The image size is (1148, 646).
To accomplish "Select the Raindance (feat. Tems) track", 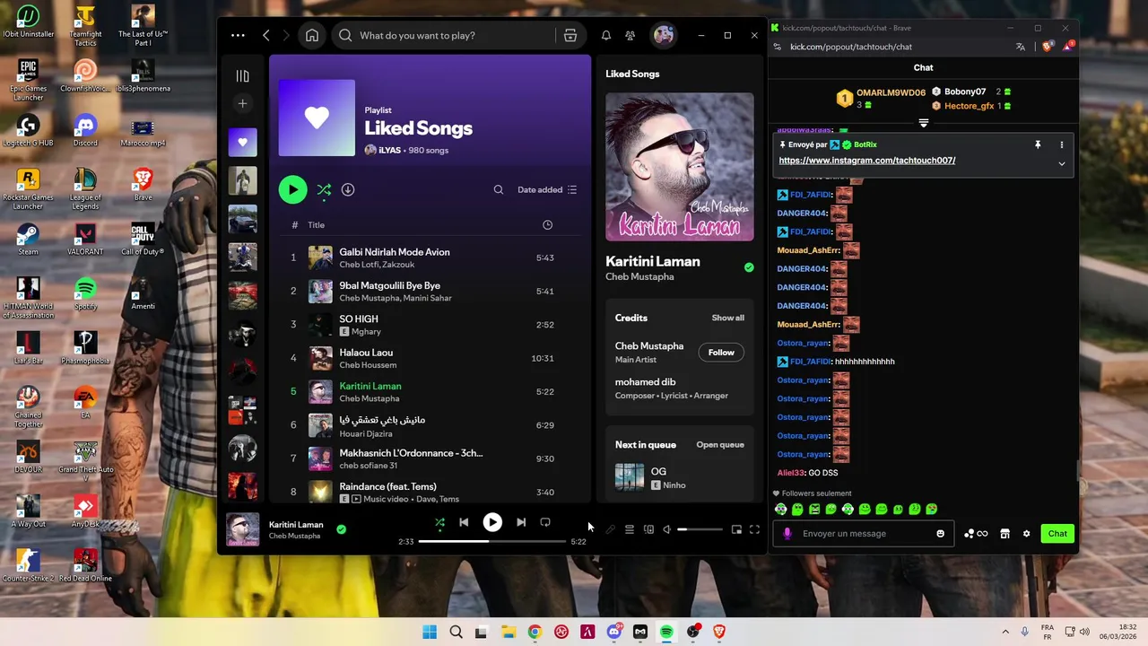I will point(430,492).
